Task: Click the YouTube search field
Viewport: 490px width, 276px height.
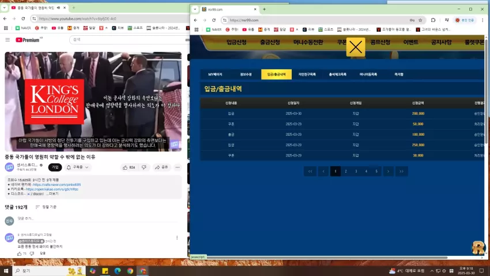Action: pyautogui.click(x=129, y=40)
